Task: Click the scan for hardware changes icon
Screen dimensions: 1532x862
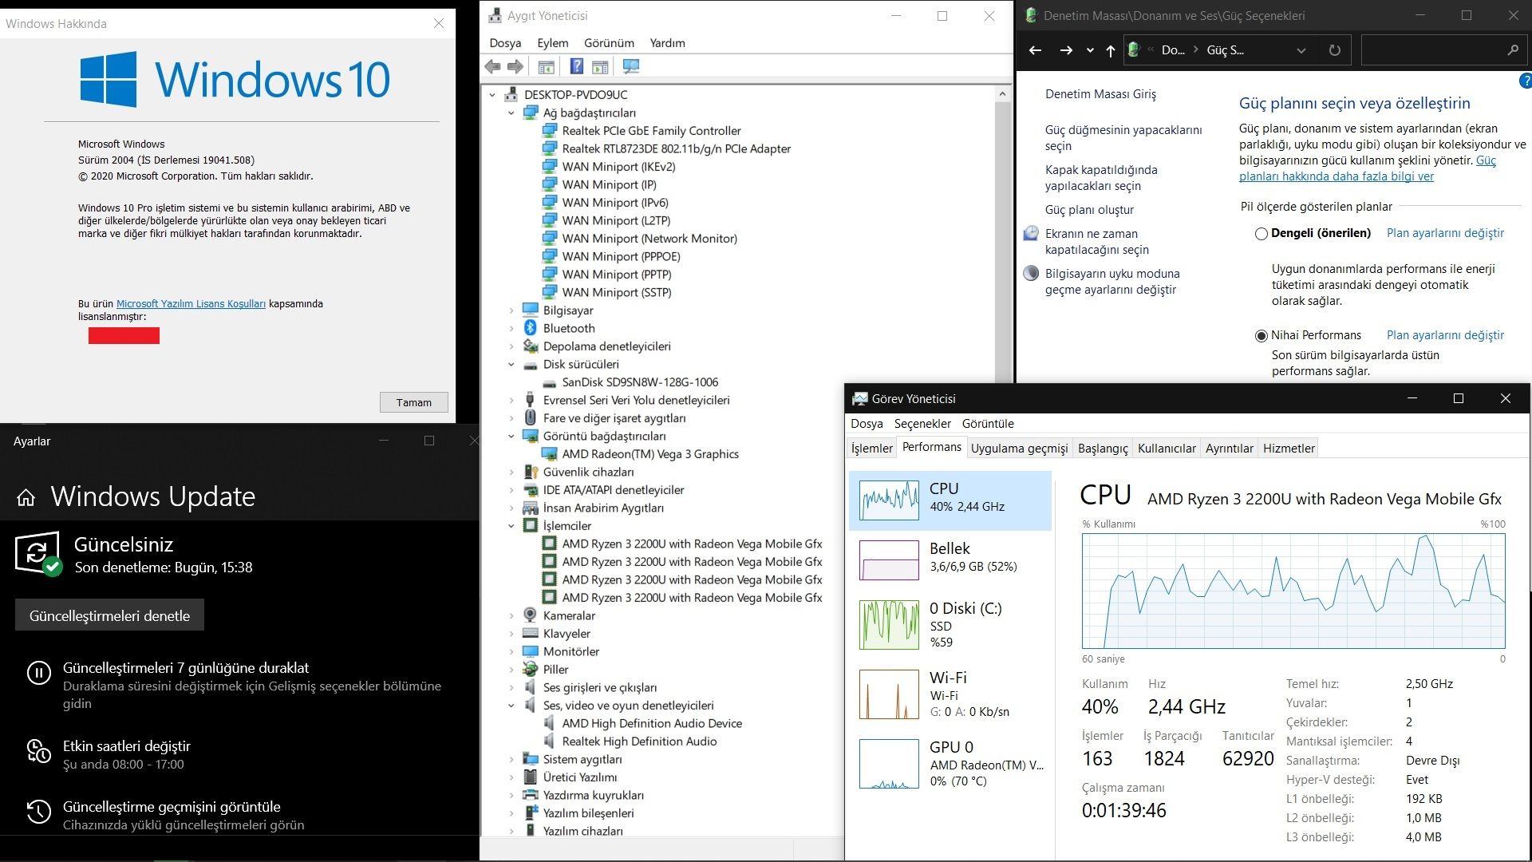Action: (631, 67)
